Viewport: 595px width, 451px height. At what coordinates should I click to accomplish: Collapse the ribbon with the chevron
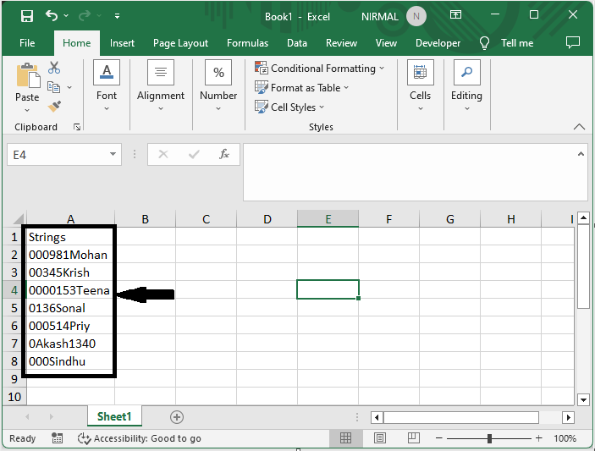click(x=579, y=127)
